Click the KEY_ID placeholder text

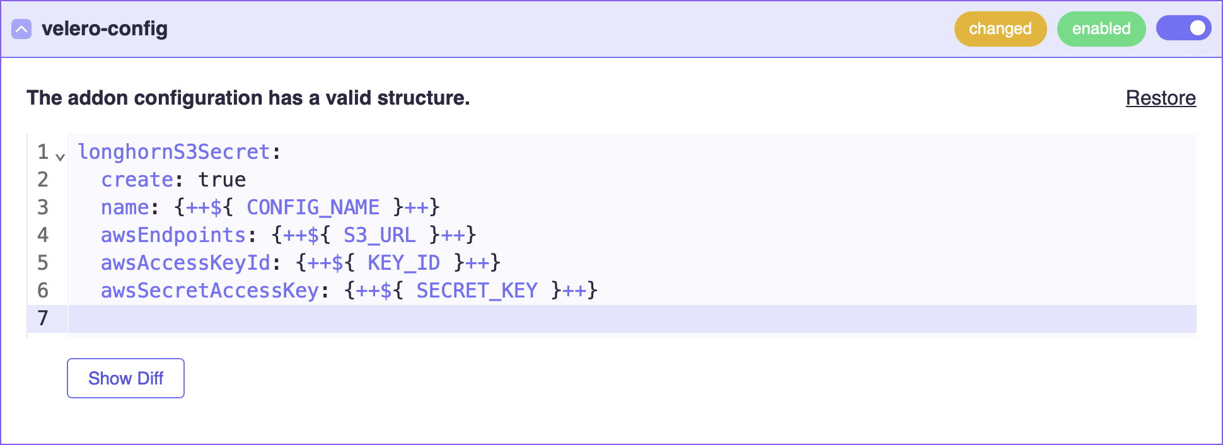point(403,263)
